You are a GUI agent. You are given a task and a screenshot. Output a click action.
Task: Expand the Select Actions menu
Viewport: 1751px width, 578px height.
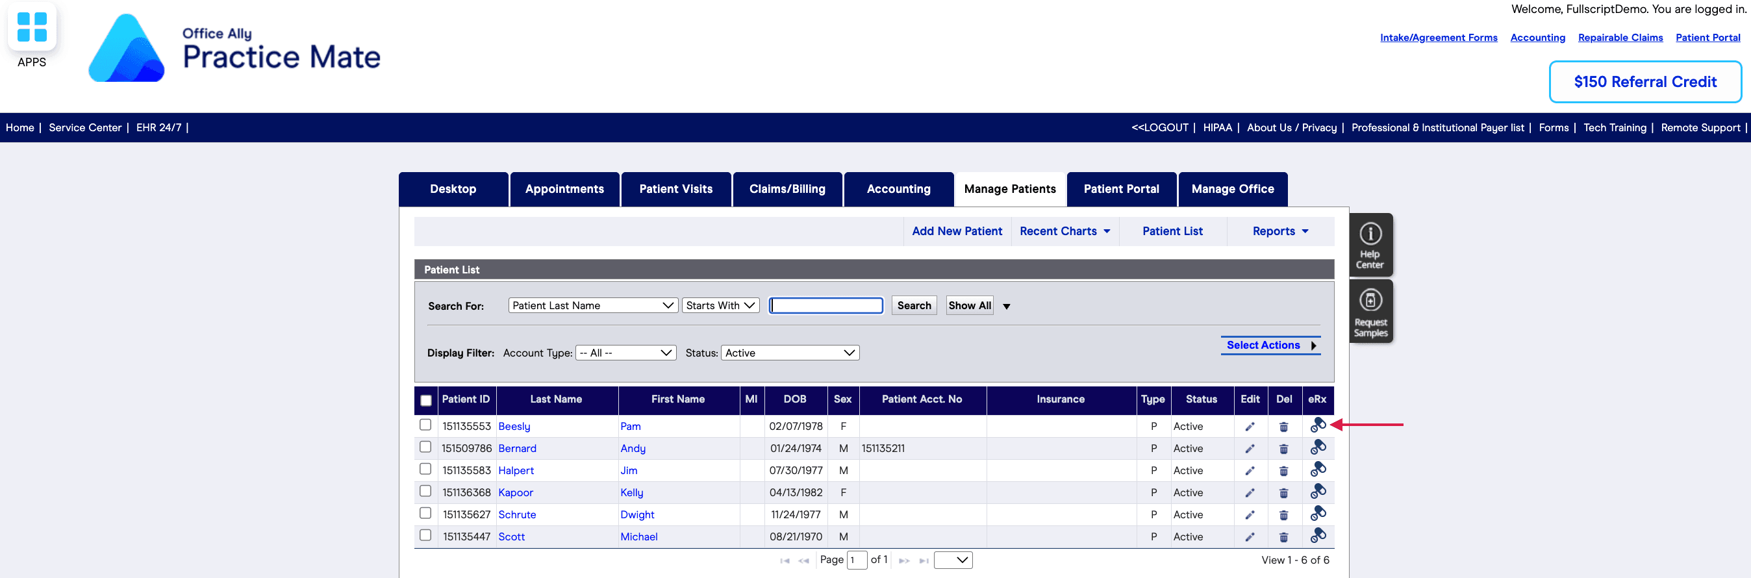click(x=1270, y=346)
